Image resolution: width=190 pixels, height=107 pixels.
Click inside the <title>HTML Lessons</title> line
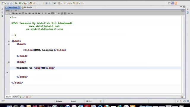(45, 50)
